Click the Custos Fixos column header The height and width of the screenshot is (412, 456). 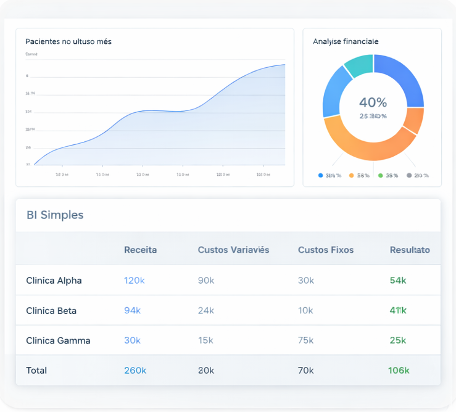(325, 250)
